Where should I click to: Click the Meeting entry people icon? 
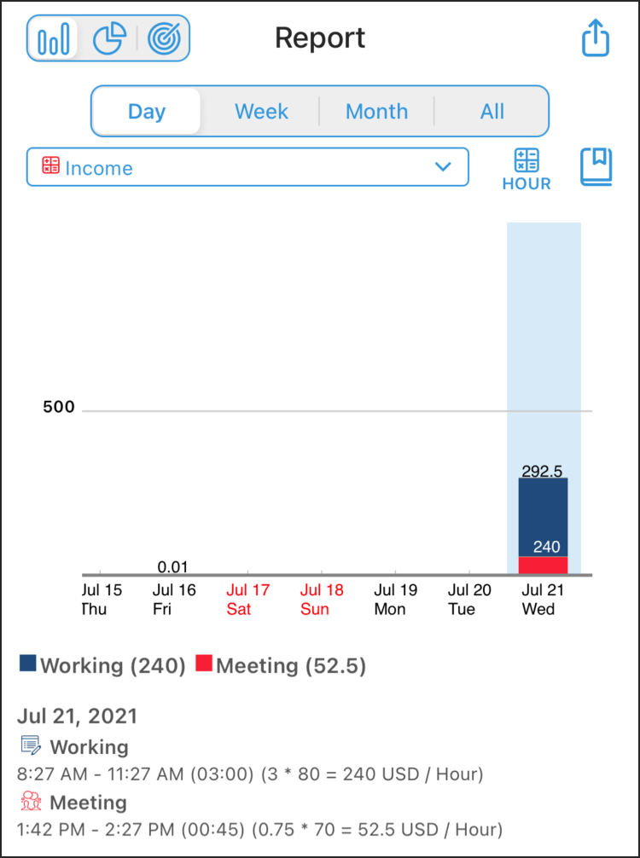(31, 802)
